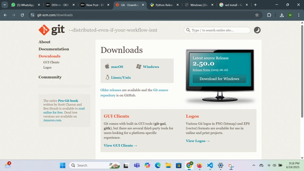The width and height of the screenshot is (304, 171).
Task: Open Microsoft Edge from the taskbar
Action: point(158,165)
